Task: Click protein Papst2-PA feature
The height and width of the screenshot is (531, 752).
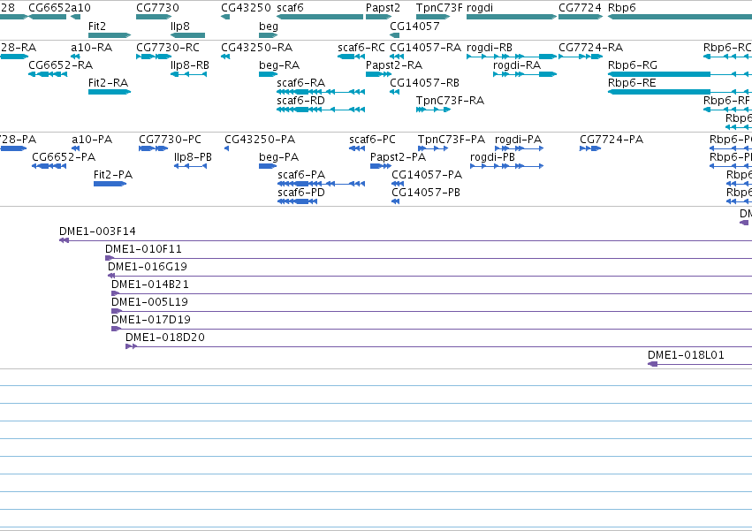Action: pyautogui.click(x=381, y=166)
